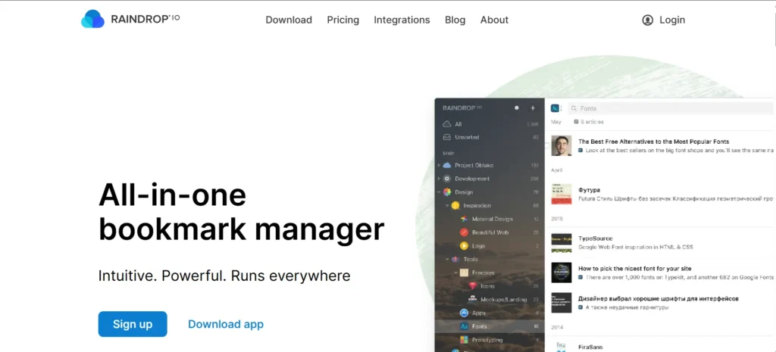Click the Tools collection icon
The image size is (776, 352).
coord(455,259)
